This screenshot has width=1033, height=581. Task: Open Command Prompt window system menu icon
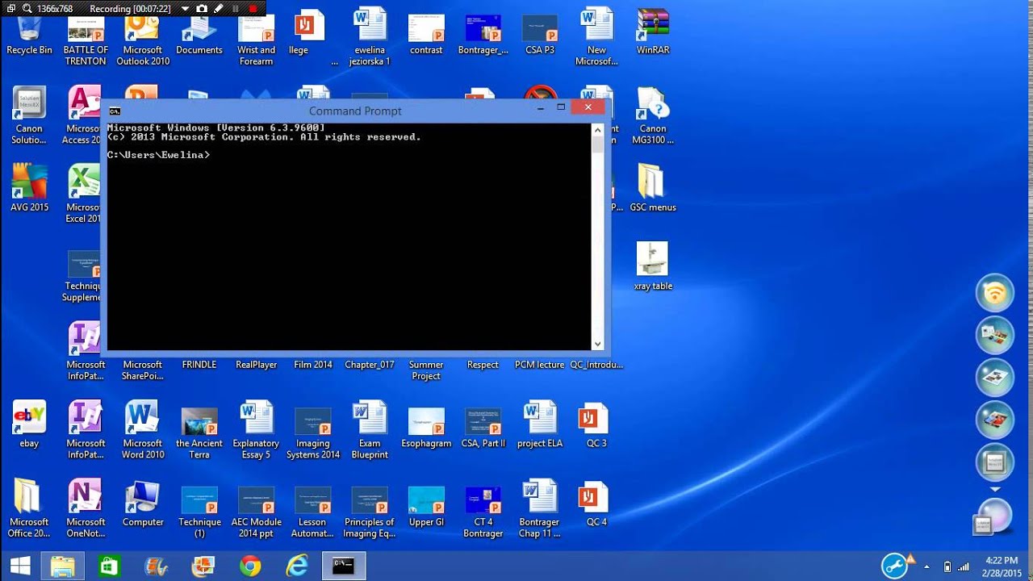115,111
